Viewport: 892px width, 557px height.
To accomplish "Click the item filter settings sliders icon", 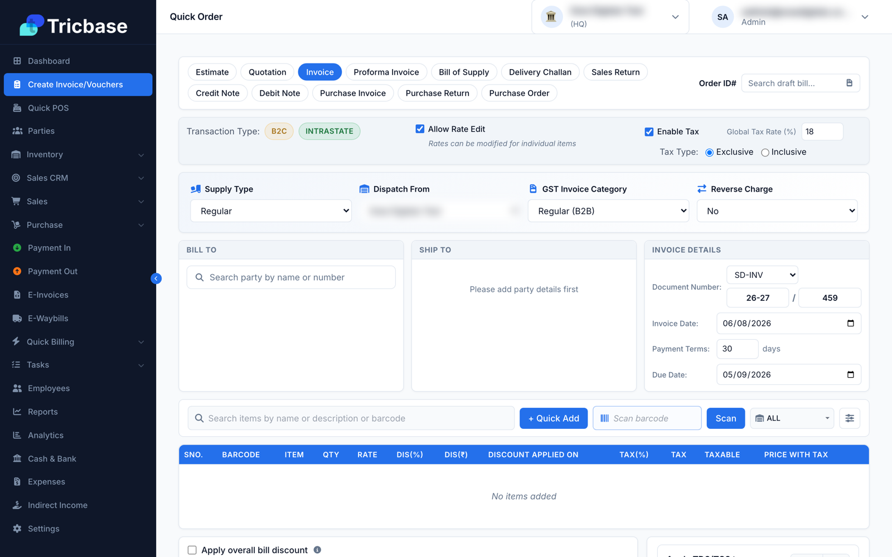I will click(x=850, y=418).
